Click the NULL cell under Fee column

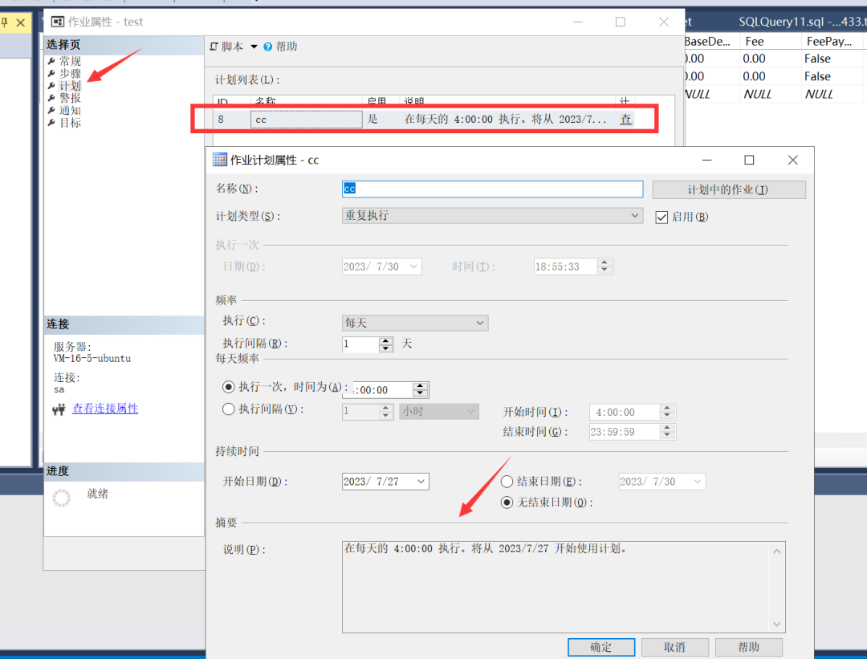758,95
